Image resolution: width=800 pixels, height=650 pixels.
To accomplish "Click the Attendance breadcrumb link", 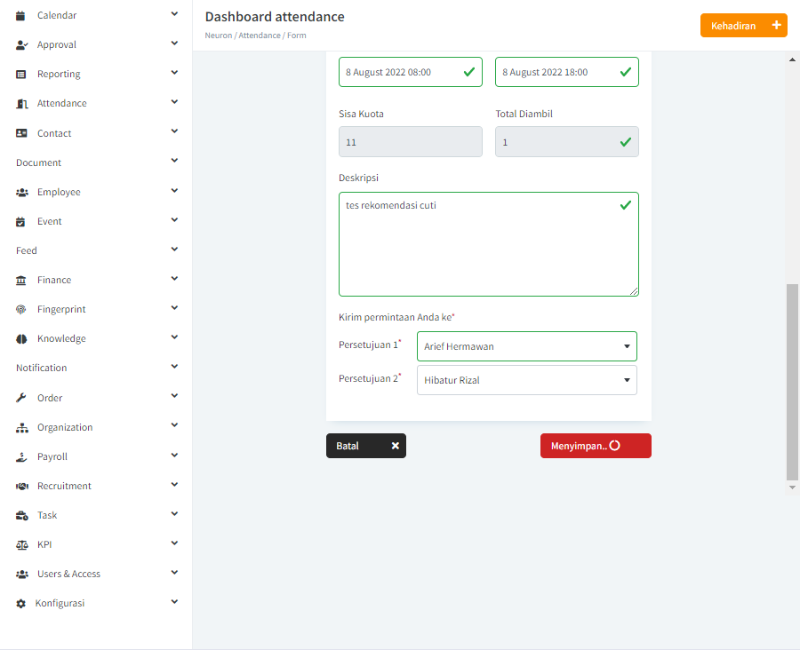I will click(x=260, y=36).
